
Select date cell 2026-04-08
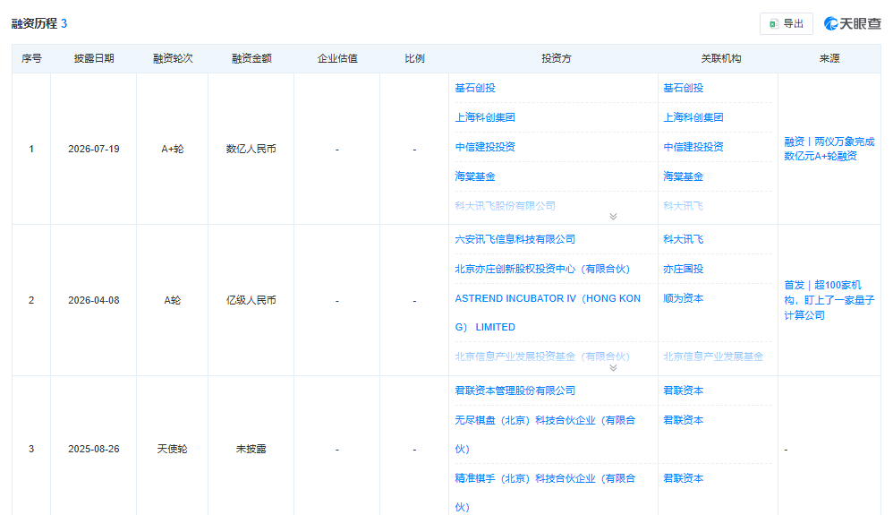[94, 300]
